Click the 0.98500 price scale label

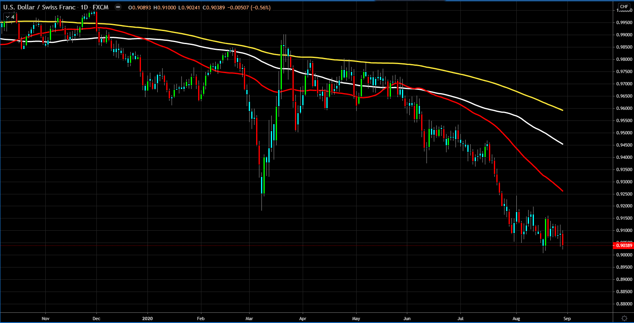625,47
